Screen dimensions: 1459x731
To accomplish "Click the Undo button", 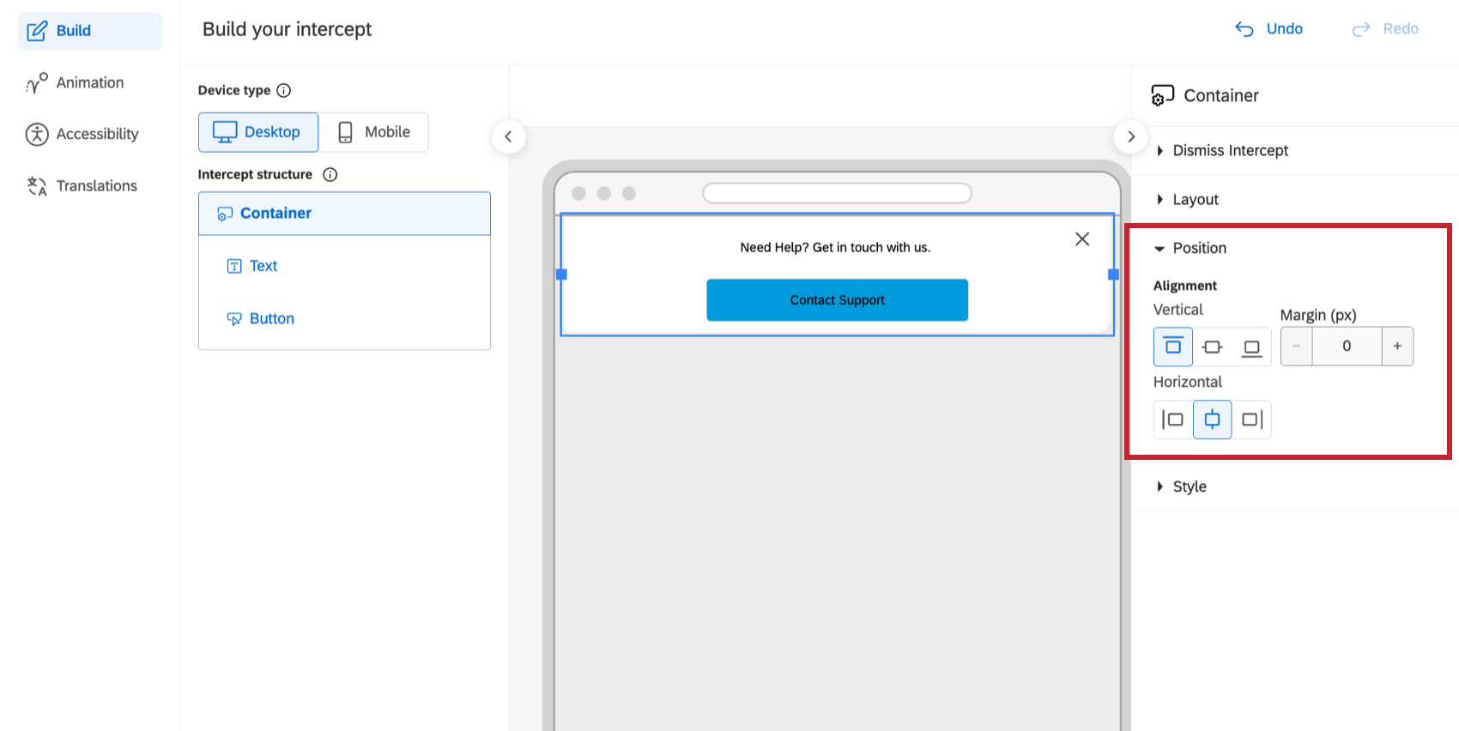I will (x=1268, y=29).
